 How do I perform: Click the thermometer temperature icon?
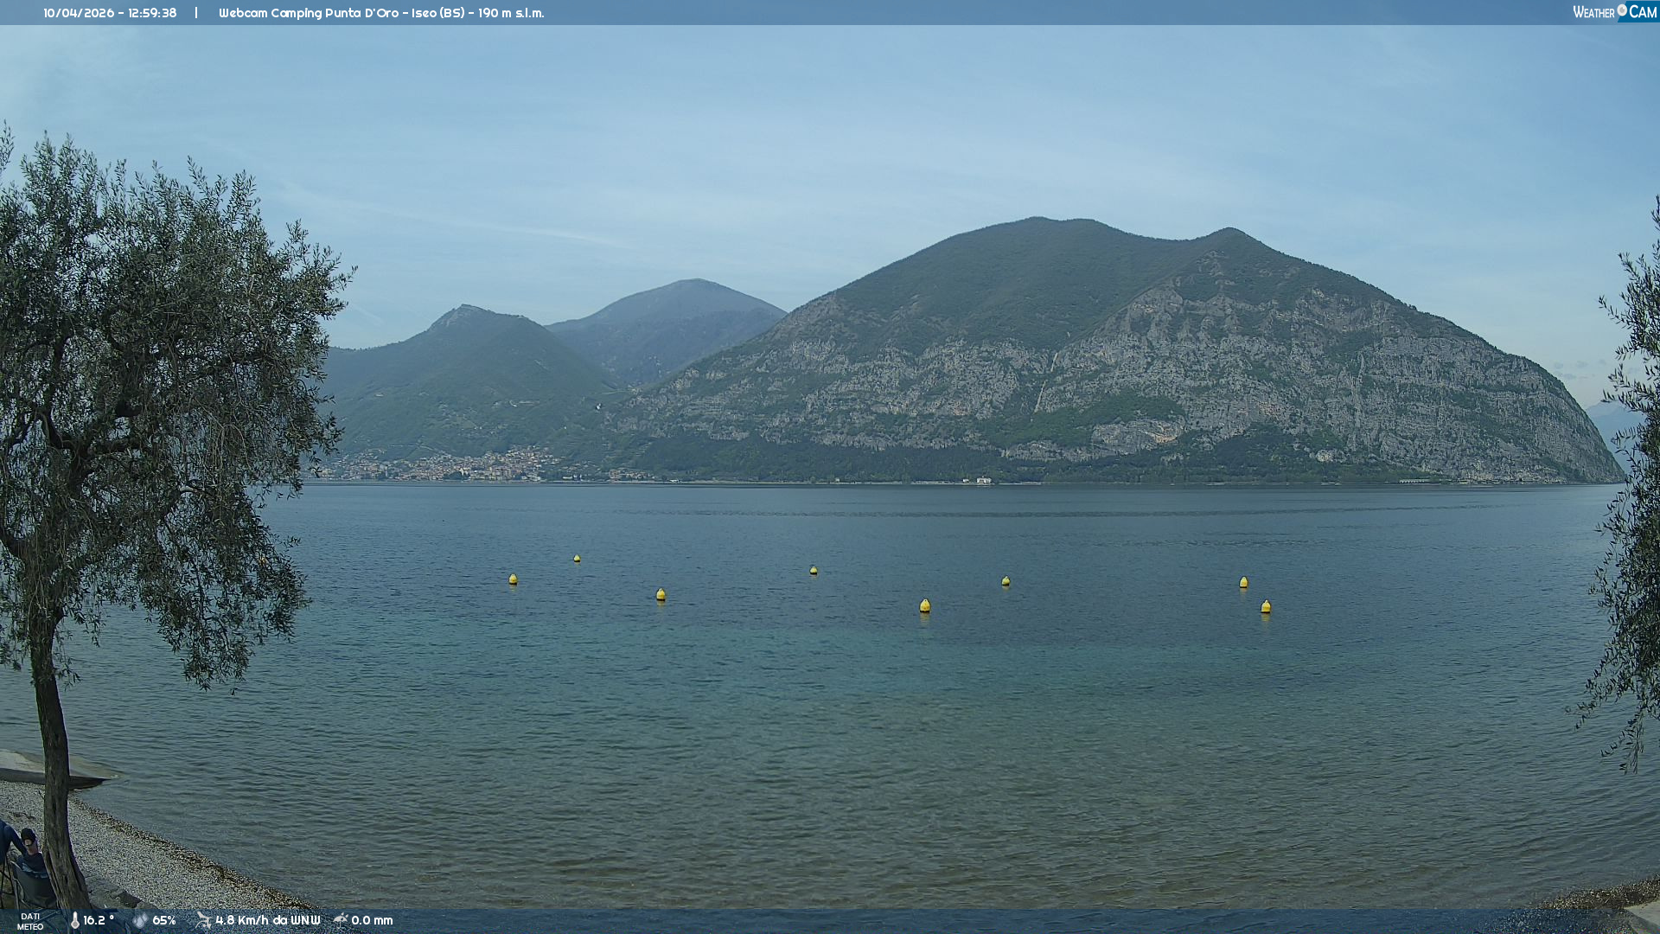[x=74, y=920]
